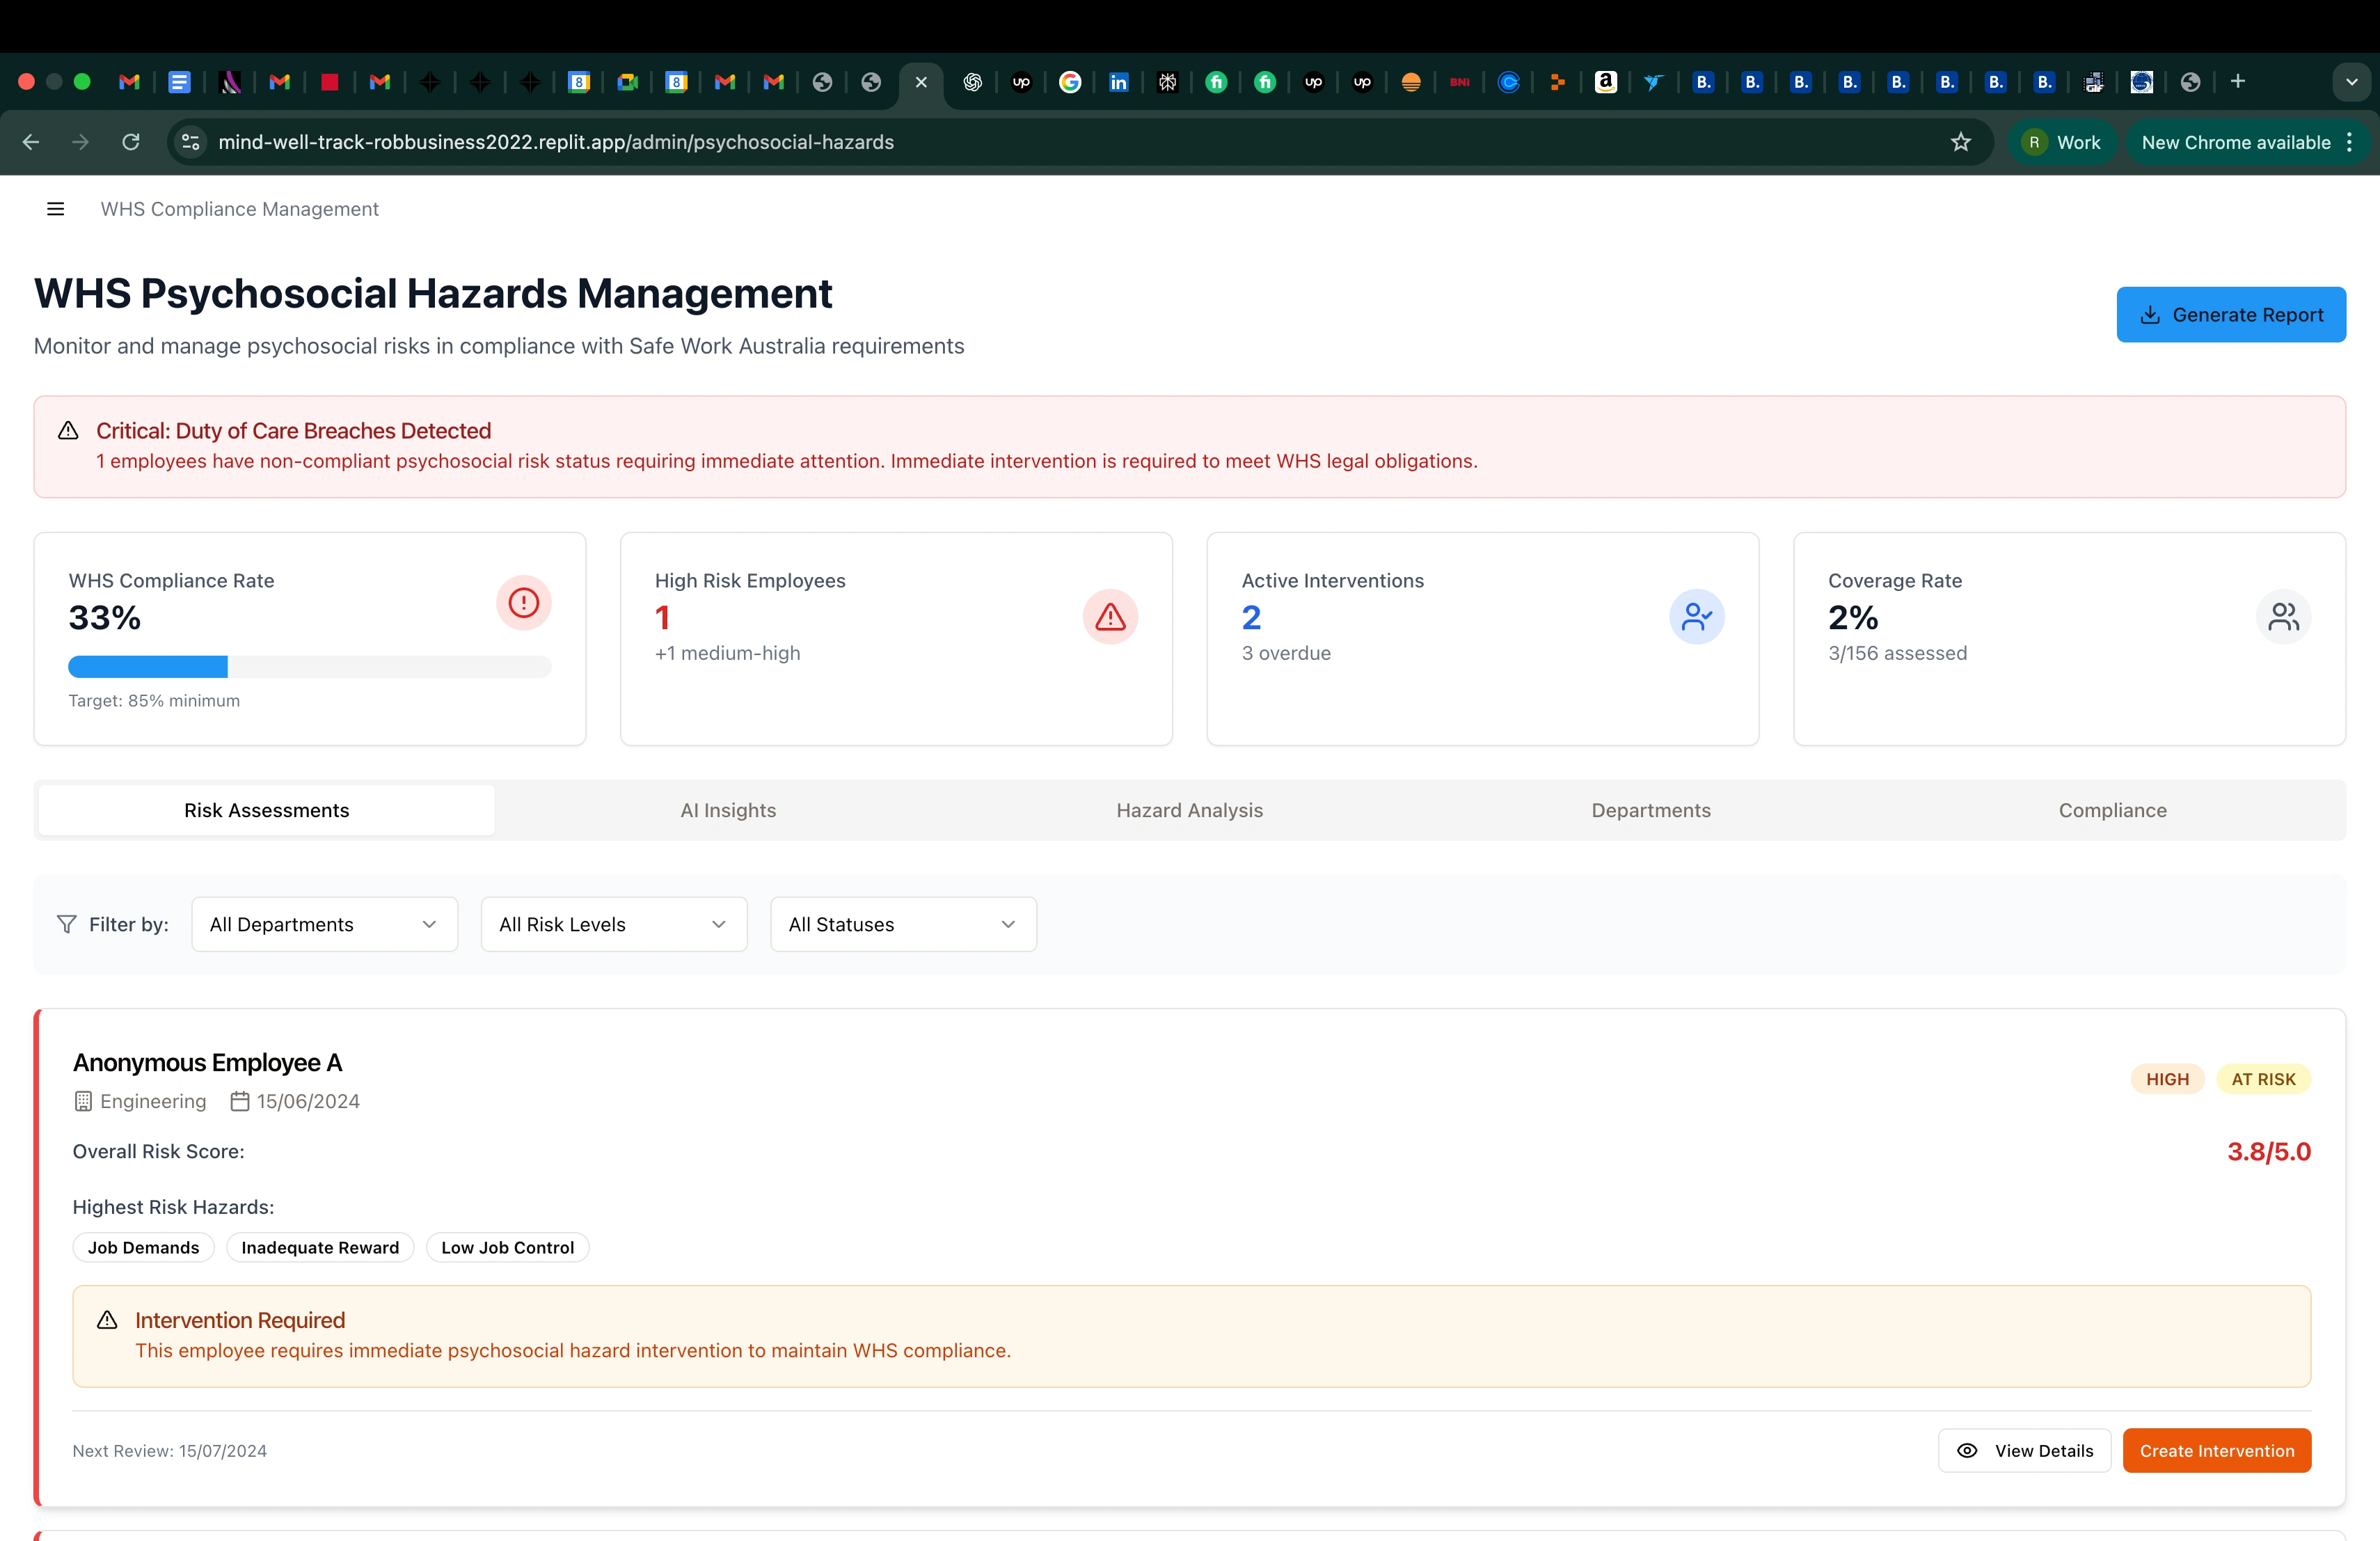2380x1541 pixels.
Task: Click the WHS compliance rate progress bar
Action: click(309, 667)
